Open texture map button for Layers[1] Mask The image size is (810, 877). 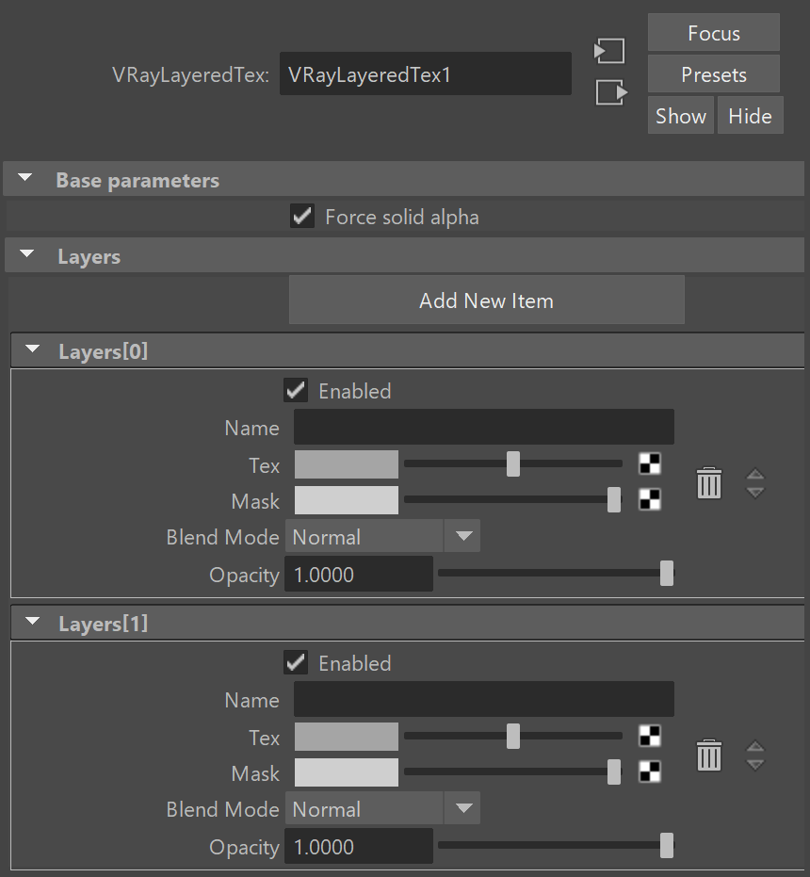[650, 771]
